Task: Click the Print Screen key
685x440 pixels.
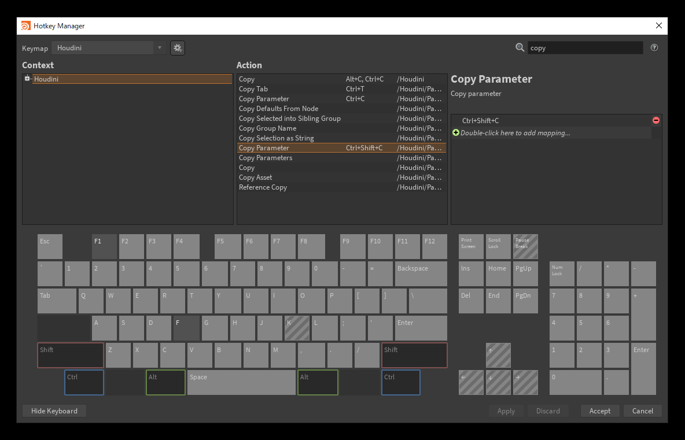Action: [x=471, y=247]
